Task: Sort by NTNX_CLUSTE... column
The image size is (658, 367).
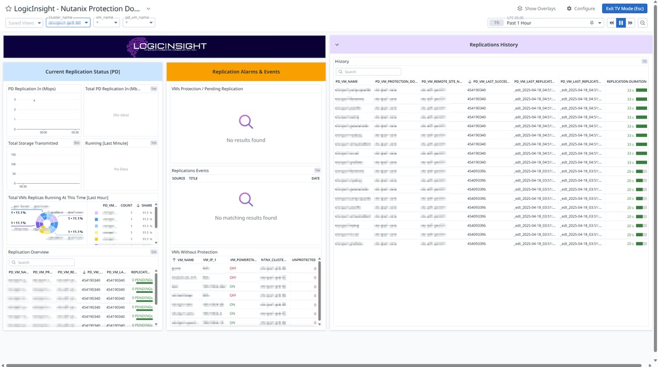Action: 273,260
